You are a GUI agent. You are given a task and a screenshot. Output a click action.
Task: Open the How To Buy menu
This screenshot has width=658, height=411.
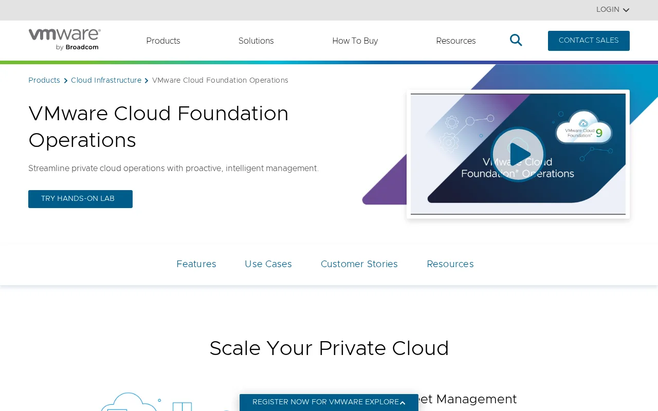coord(355,41)
